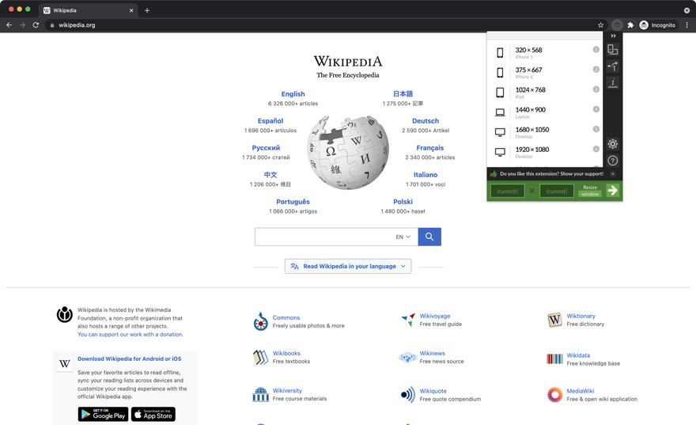Open the Chrome three-dot menu
This screenshot has height=425, width=696.
[x=687, y=25]
